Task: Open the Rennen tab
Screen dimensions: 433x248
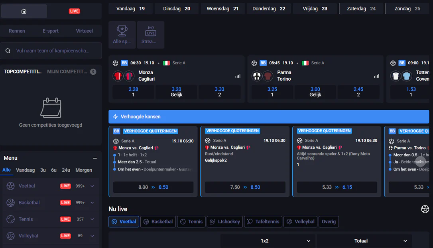Action: point(17,31)
